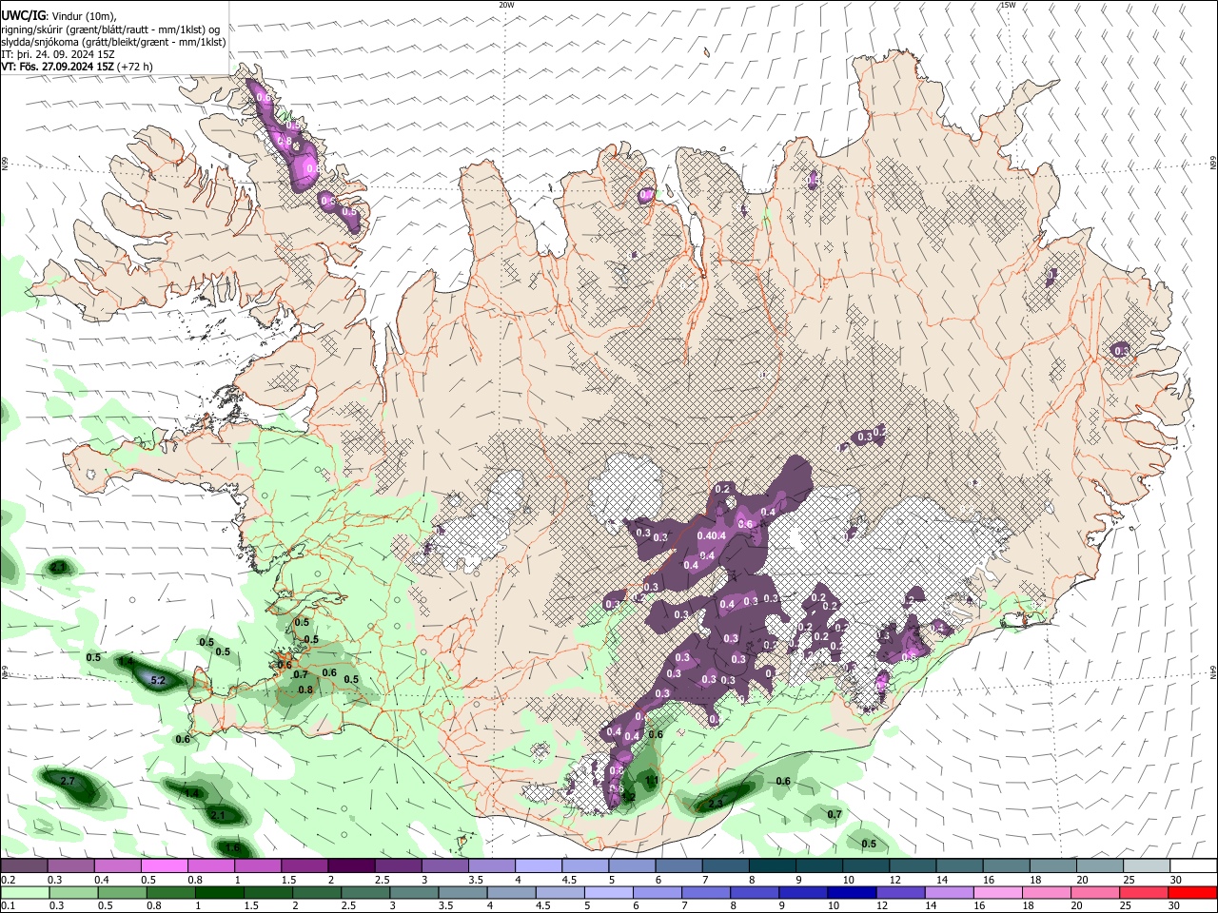Click the initial time line 'IT: Þri. 24. 09. 2024 15Z'
Image resolution: width=1218 pixels, height=913 pixels.
point(58,54)
